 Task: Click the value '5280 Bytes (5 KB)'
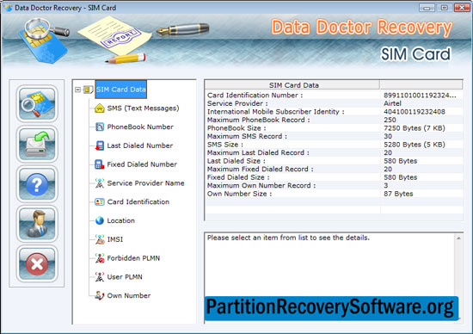coord(415,145)
